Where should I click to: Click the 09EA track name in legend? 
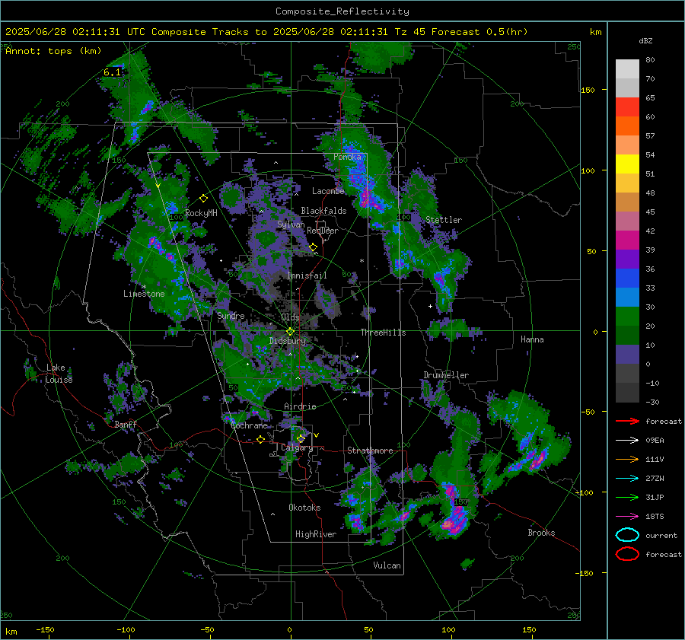pos(655,441)
